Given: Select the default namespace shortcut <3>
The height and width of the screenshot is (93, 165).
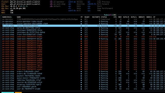Looking at the screenshot, I should pyautogui.click(x=55, y=6).
